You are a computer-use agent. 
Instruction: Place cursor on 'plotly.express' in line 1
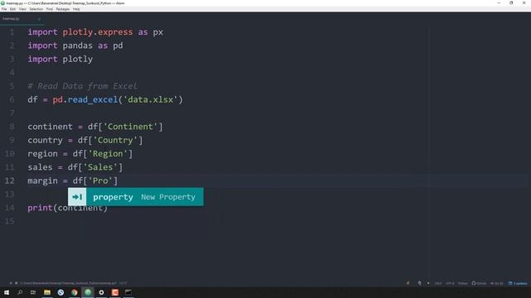[98, 32]
